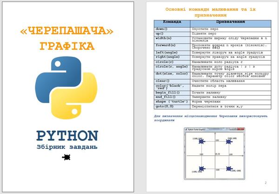
Task: Select the up() table cell
Action: click(x=172, y=34)
